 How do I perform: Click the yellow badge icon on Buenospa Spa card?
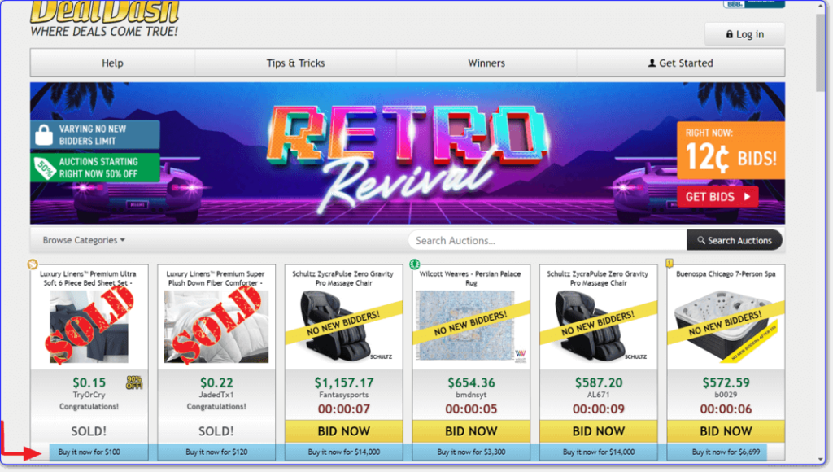pyautogui.click(x=669, y=263)
